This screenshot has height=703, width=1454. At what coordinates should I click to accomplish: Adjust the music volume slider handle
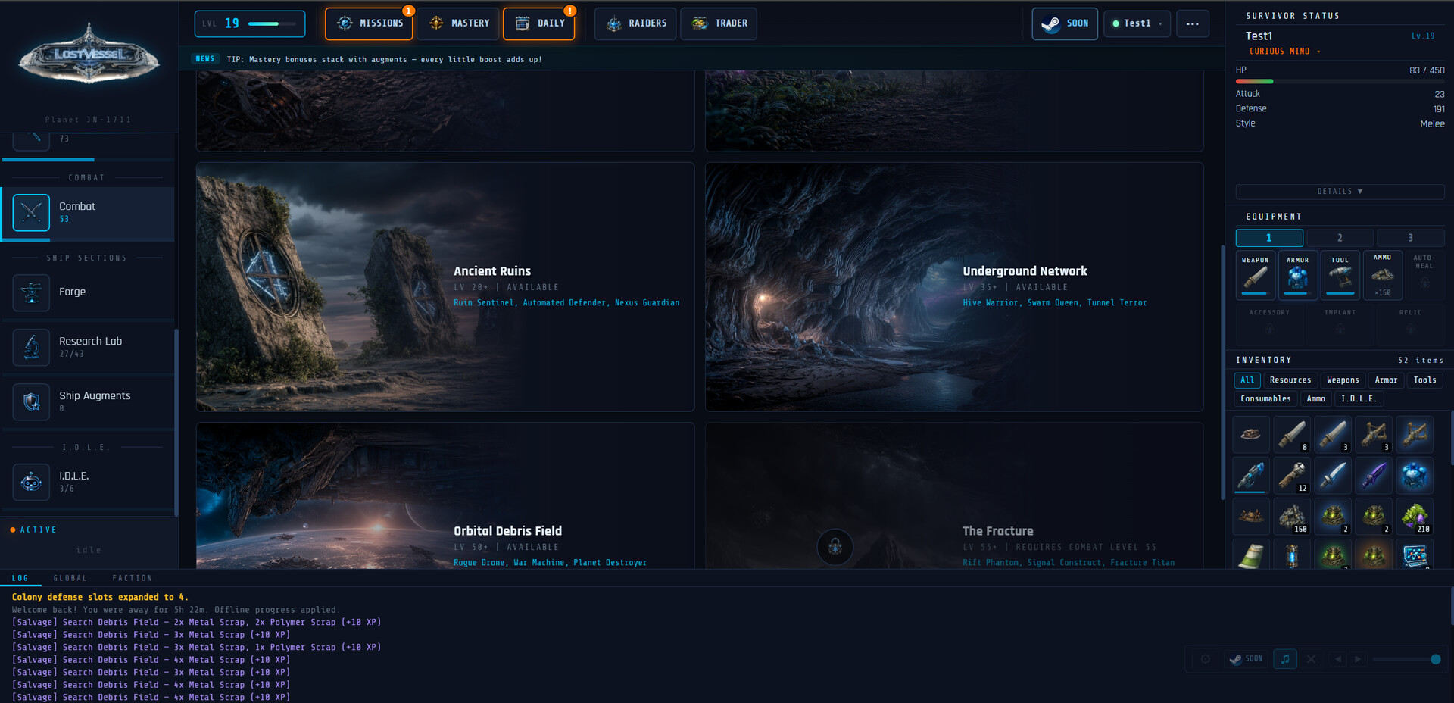pyautogui.click(x=1435, y=659)
